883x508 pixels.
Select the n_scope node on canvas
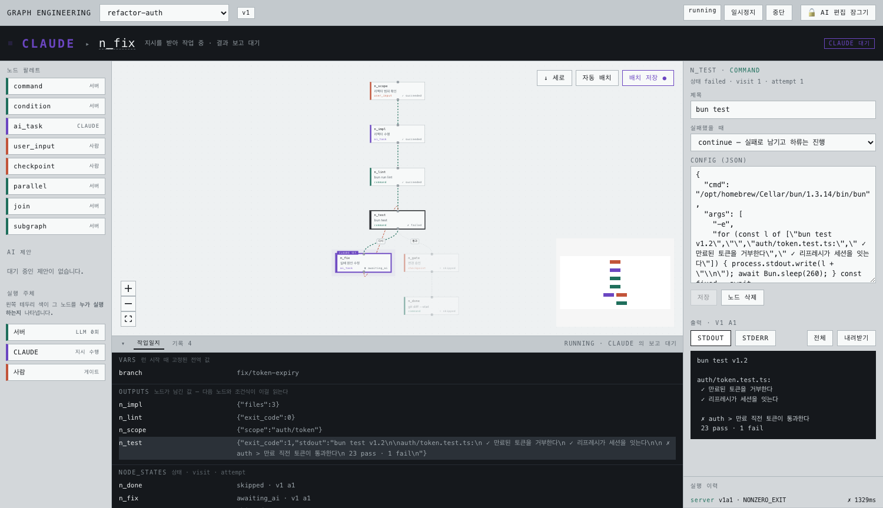[397, 91]
